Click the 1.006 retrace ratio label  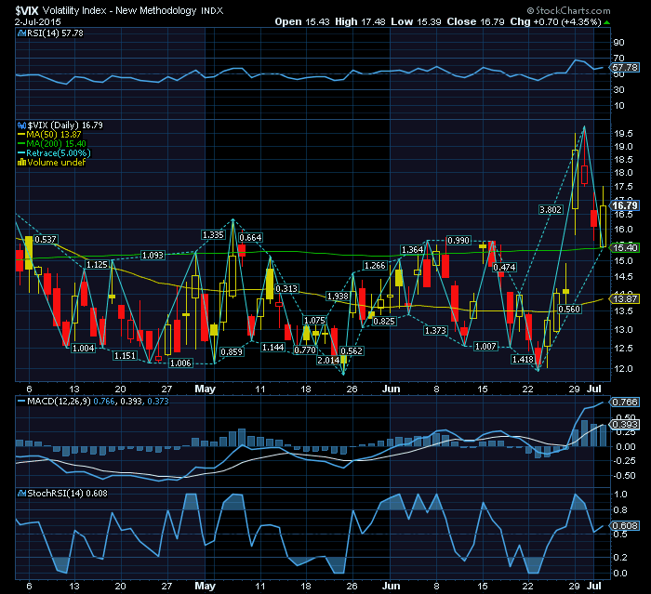[180, 363]
